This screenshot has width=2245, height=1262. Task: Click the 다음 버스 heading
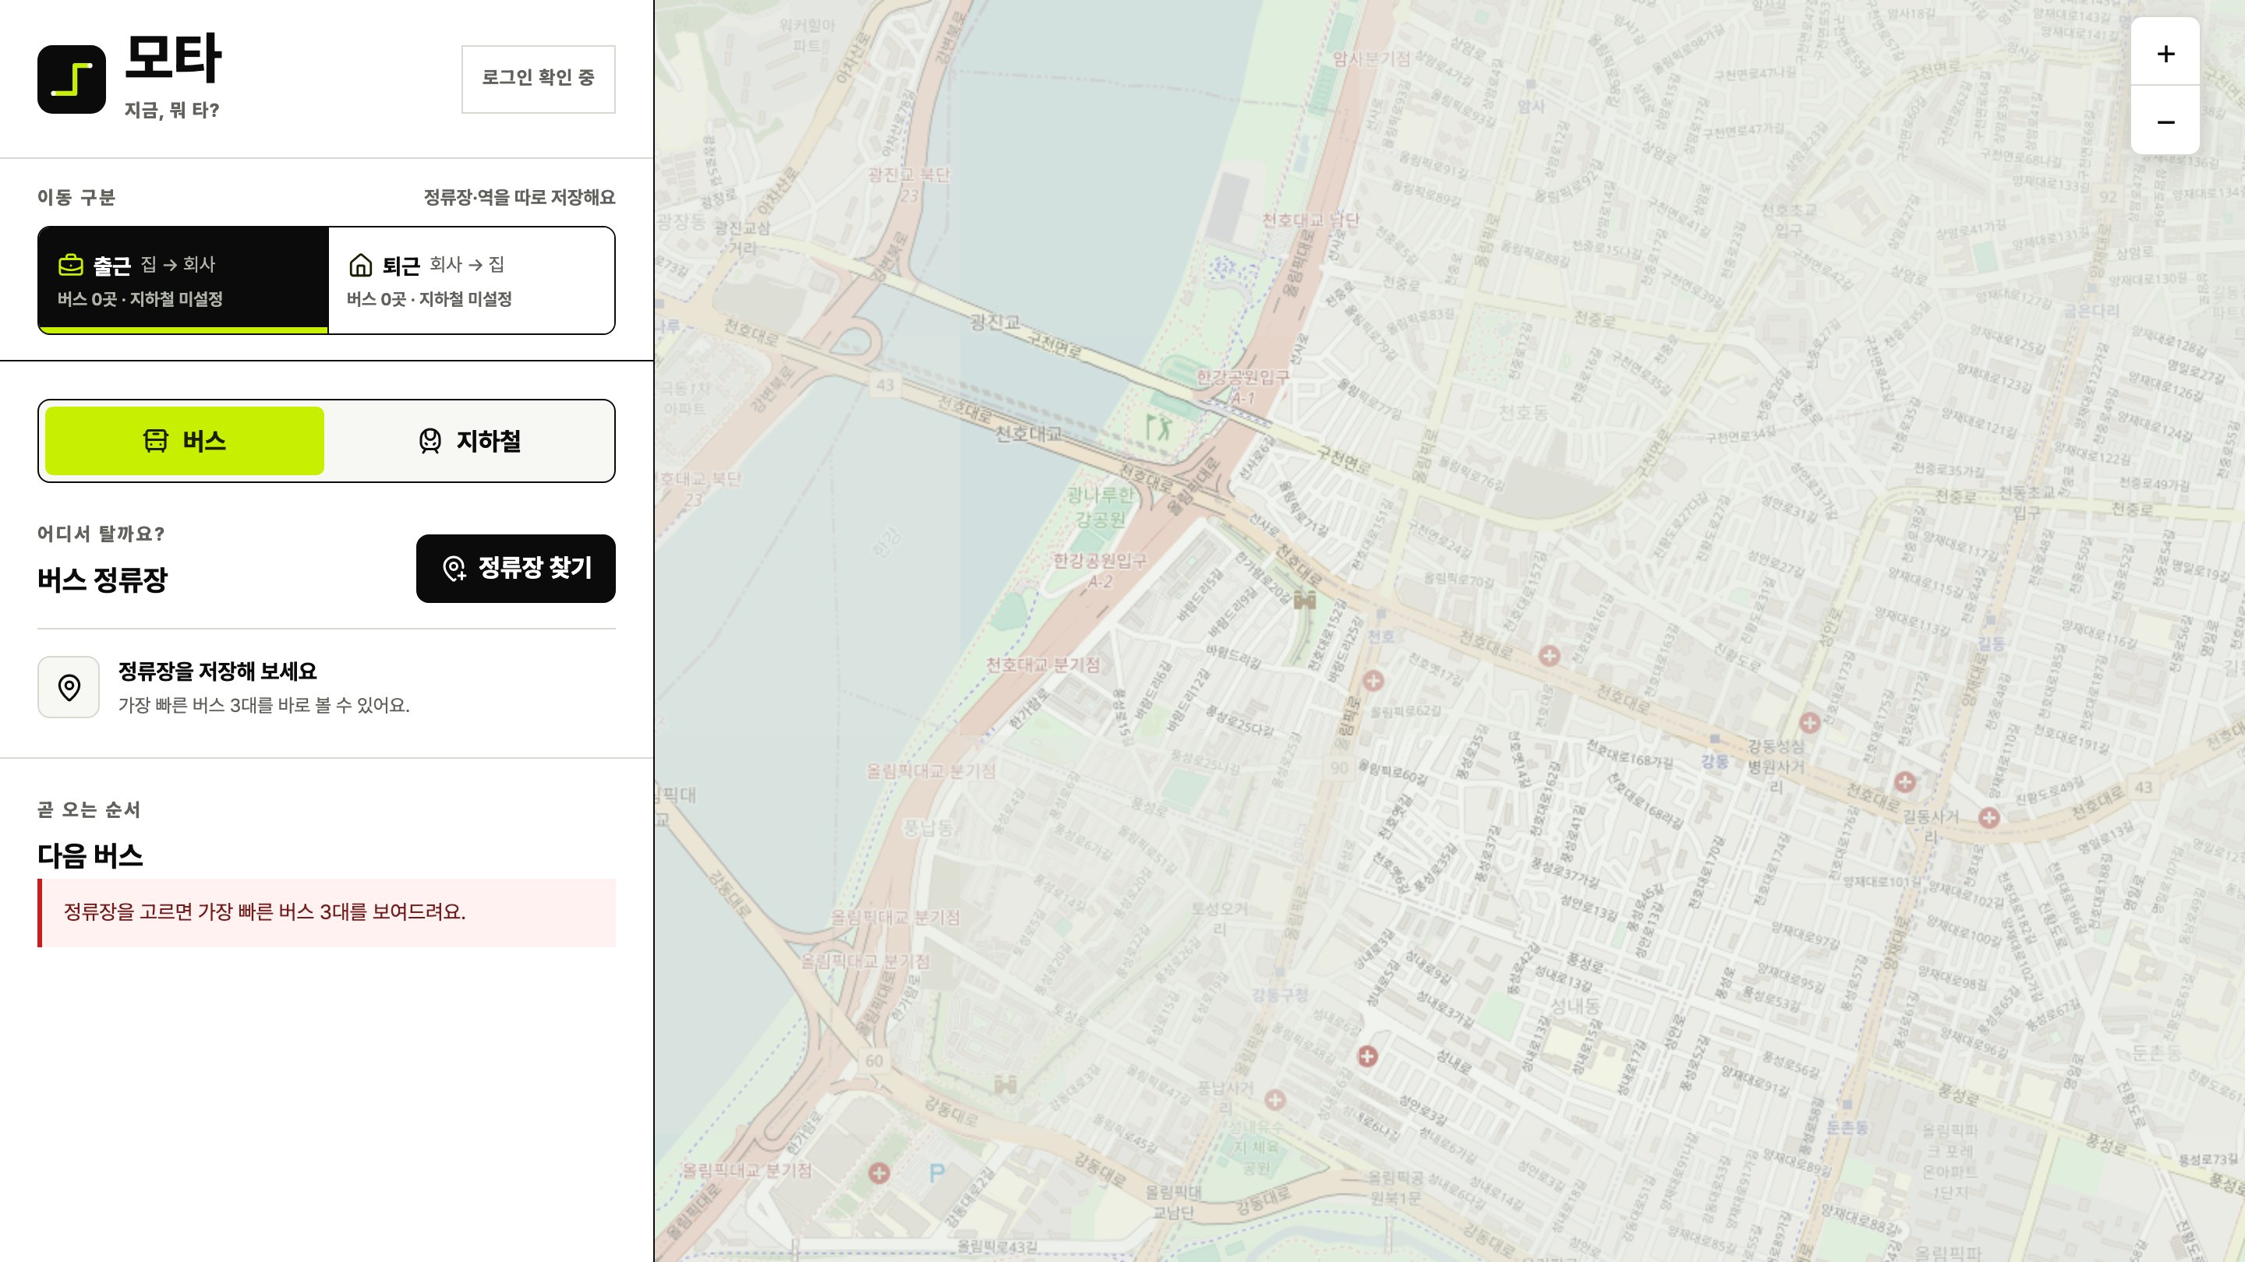click(90, 856)
